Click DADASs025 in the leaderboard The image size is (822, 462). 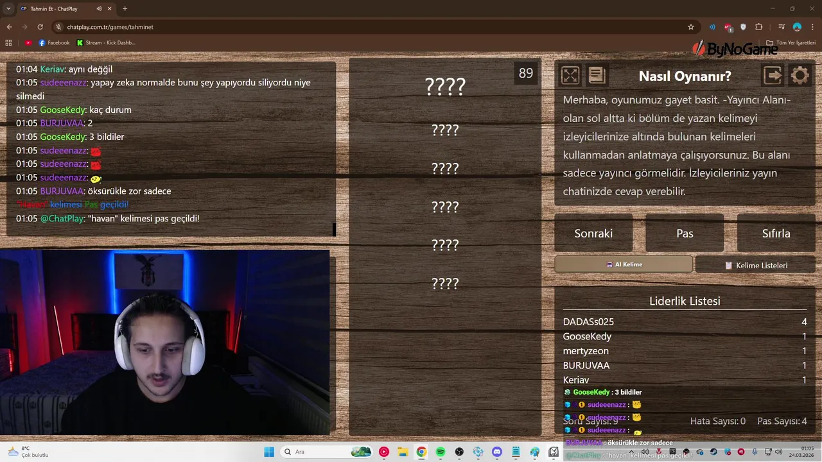pos(588,321)
